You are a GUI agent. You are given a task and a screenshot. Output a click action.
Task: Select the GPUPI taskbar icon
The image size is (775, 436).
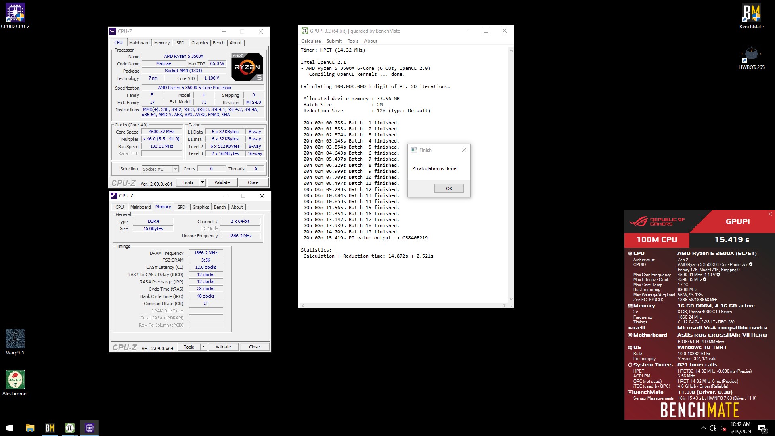tap(69, 428)
